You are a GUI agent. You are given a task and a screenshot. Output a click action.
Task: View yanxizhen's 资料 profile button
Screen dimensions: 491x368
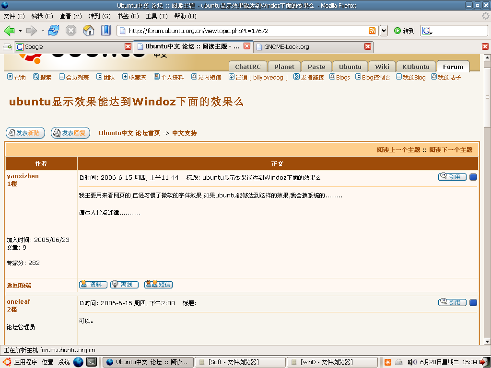click(x=93, y=284)
